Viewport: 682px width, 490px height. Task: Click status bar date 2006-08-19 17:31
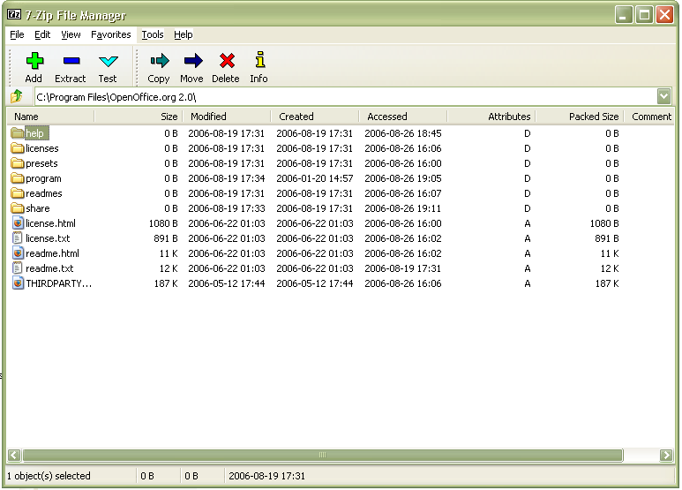click(x=266, y=476)
